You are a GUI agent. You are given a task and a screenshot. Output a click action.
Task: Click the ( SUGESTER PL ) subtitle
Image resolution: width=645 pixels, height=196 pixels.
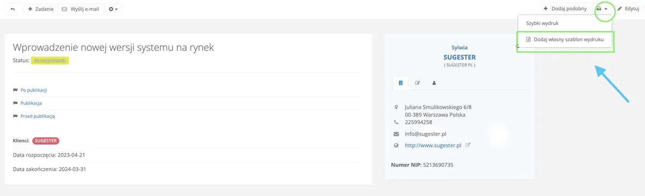point(460,65)
